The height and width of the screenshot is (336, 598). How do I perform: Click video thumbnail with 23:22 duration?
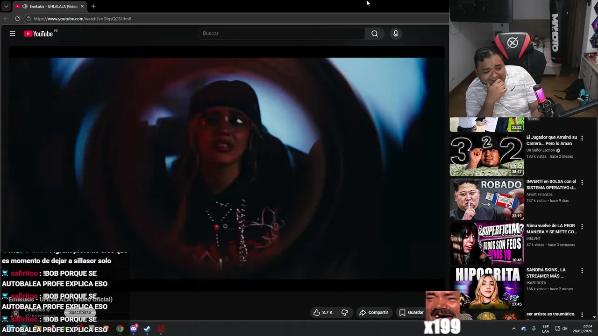pos(487,125)
